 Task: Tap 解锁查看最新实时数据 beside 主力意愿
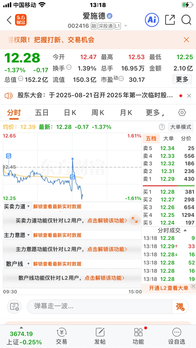click(x=57, y=235)
